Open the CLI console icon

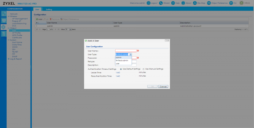(231, 3)
